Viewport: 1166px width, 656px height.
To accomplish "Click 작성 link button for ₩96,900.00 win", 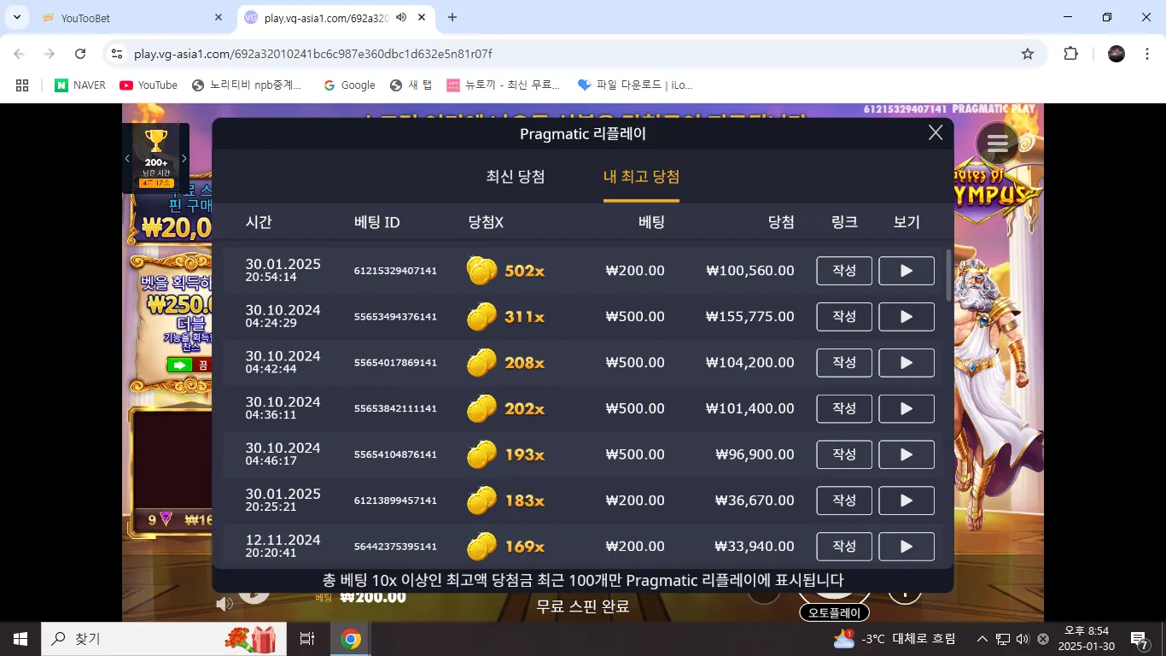I will pos(844,454).
